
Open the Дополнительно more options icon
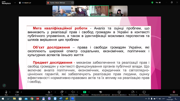pos(144,92)
